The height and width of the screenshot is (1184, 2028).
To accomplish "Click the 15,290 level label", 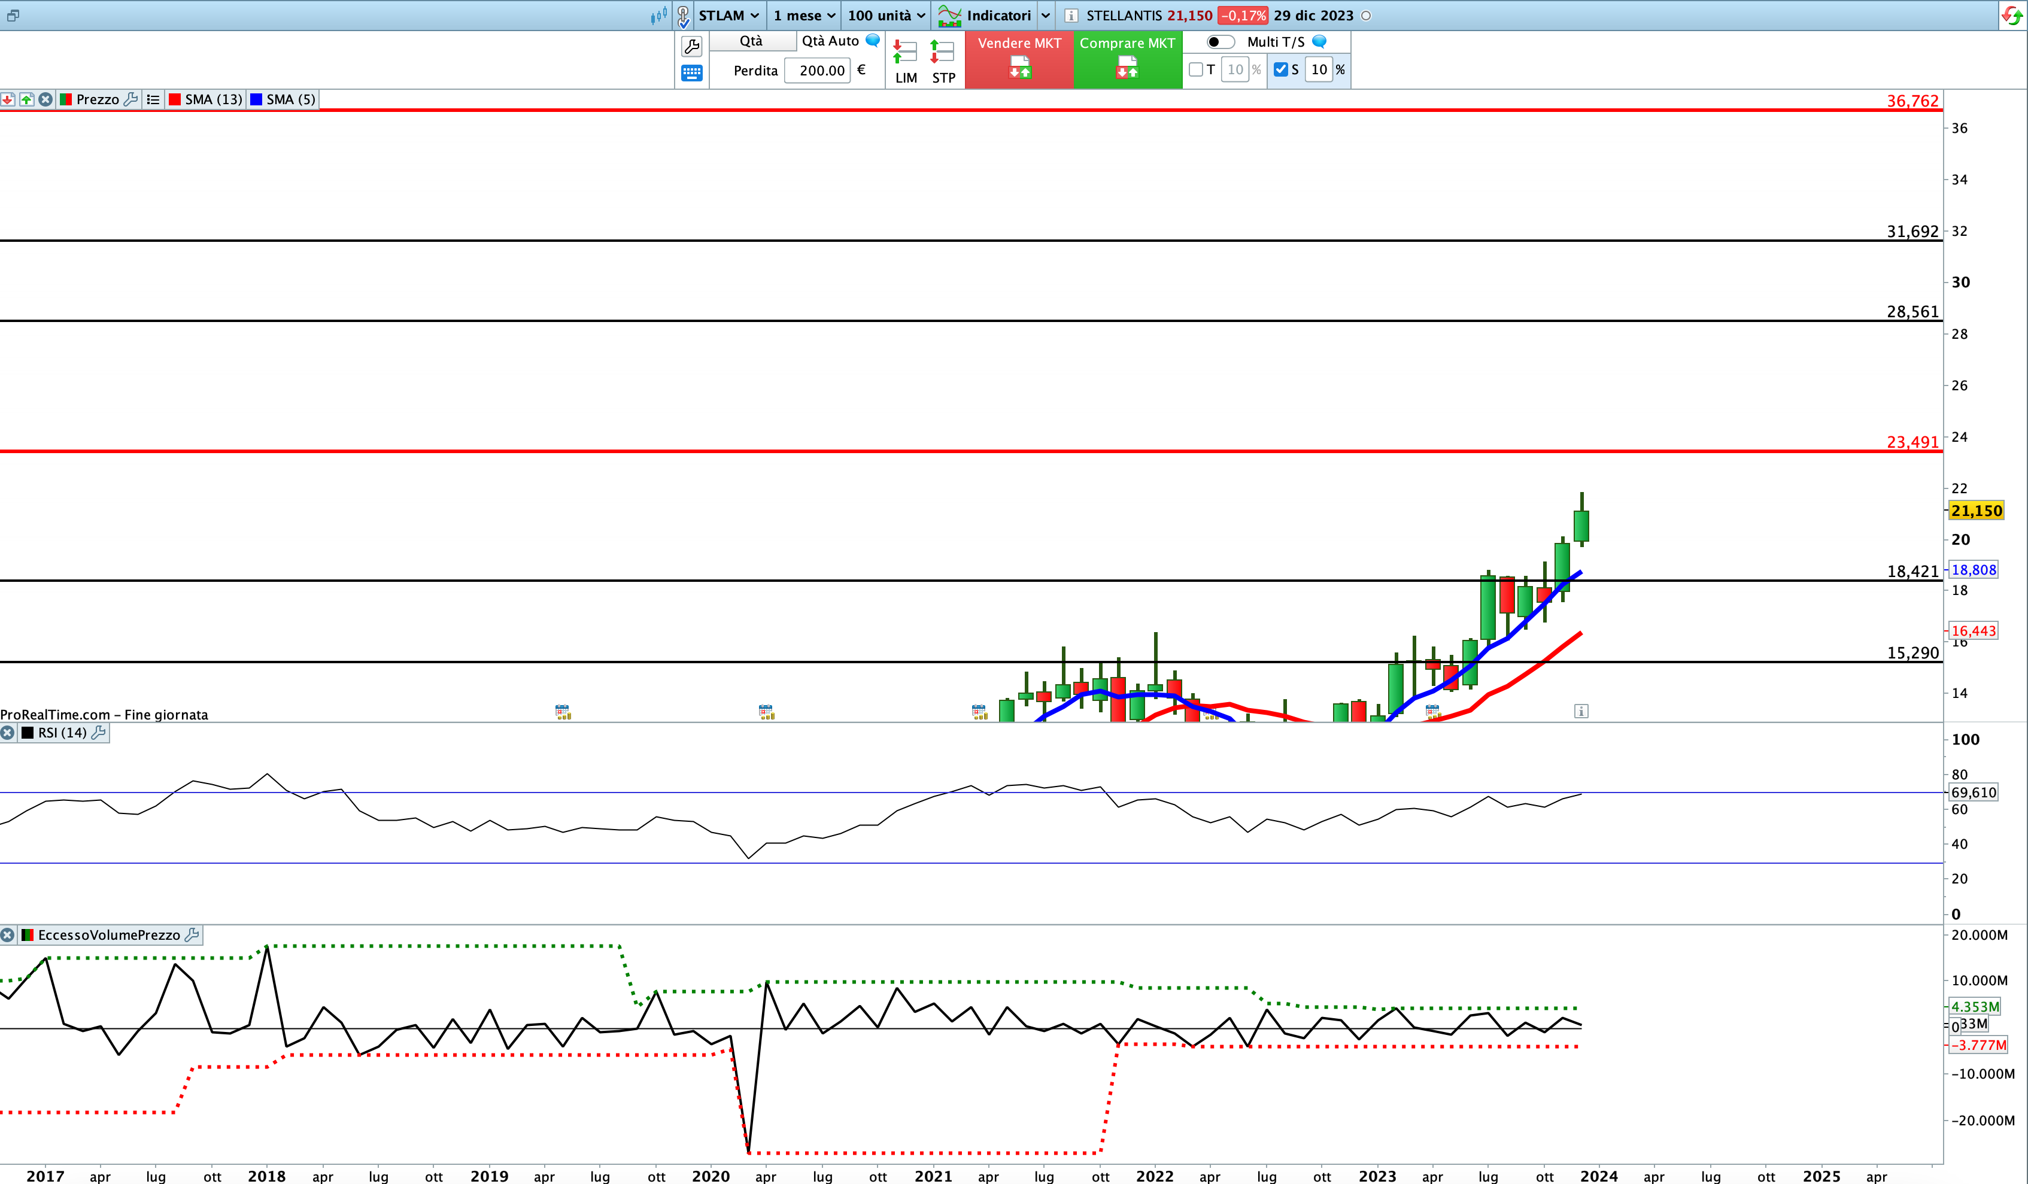I will [x=1912, y=653].
